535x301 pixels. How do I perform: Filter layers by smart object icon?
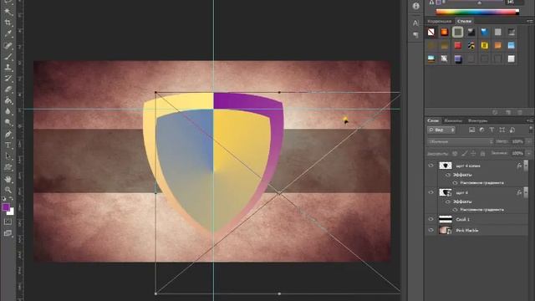pos(512,130)
